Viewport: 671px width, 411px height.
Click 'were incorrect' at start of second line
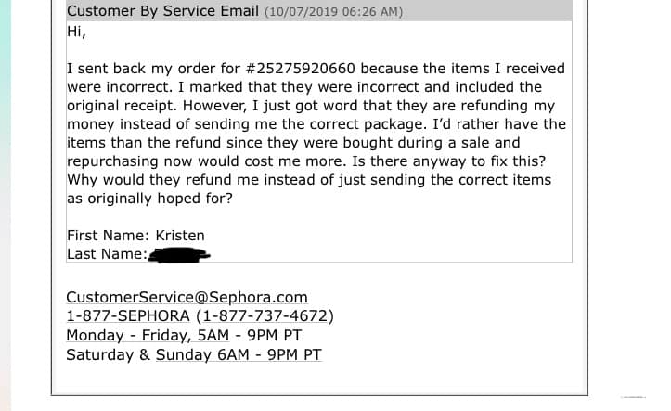pos(117,87)
